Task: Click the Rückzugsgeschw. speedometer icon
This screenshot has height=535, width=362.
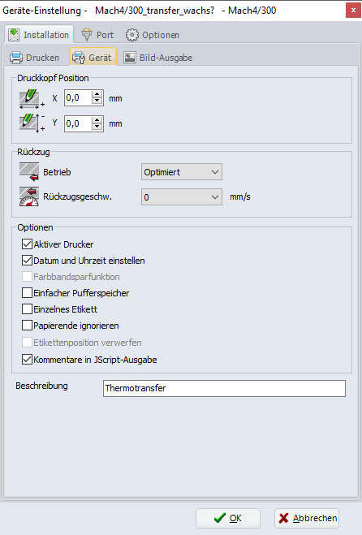Action: tap(29, 196)
